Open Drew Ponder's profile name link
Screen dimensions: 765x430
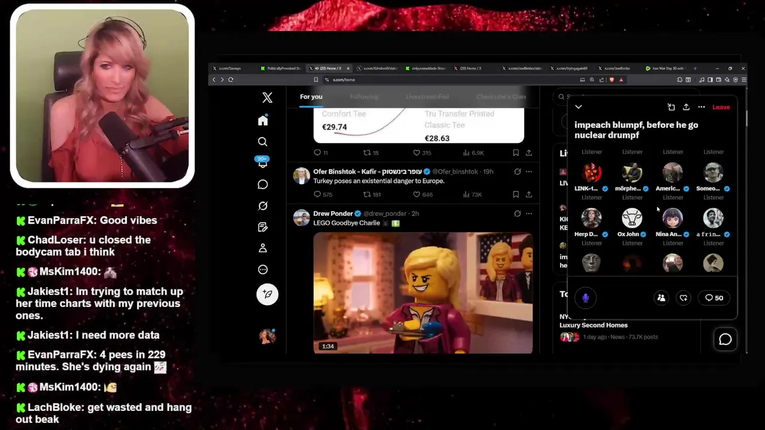tap(333, 213)
